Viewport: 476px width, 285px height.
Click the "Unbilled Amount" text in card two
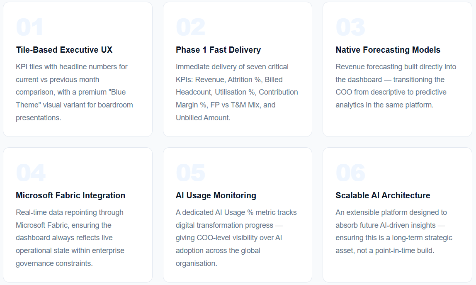click(x=202, y=118)
